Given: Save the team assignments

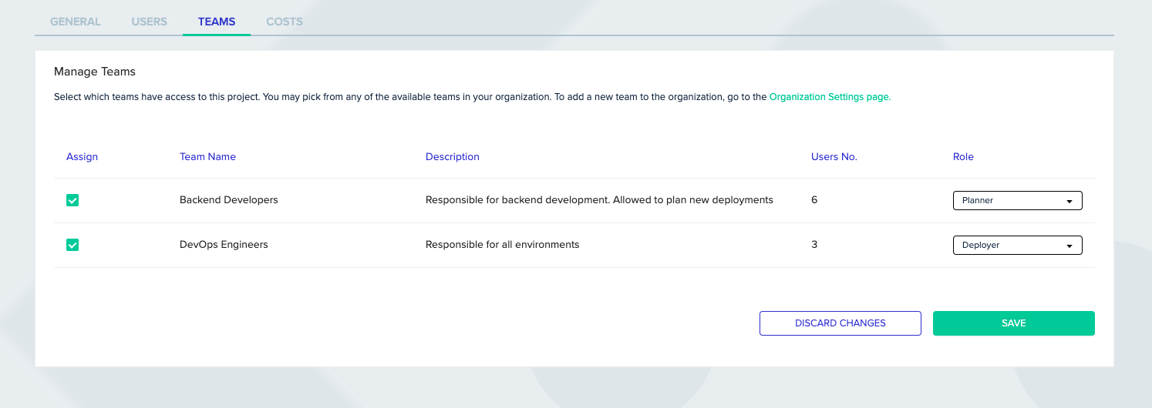Looking at the screenshot, I should pyautogui.click(x=1014, y=323).
